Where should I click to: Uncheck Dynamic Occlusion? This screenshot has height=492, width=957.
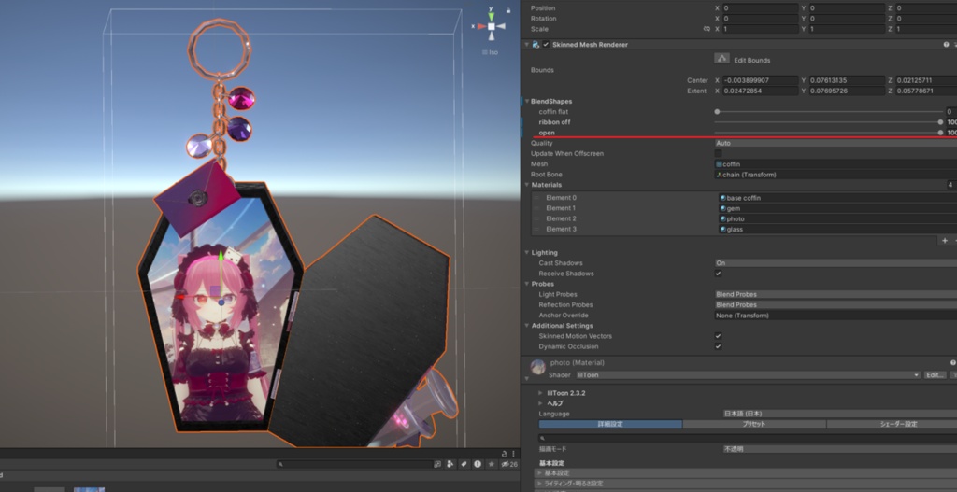[718, 346]
